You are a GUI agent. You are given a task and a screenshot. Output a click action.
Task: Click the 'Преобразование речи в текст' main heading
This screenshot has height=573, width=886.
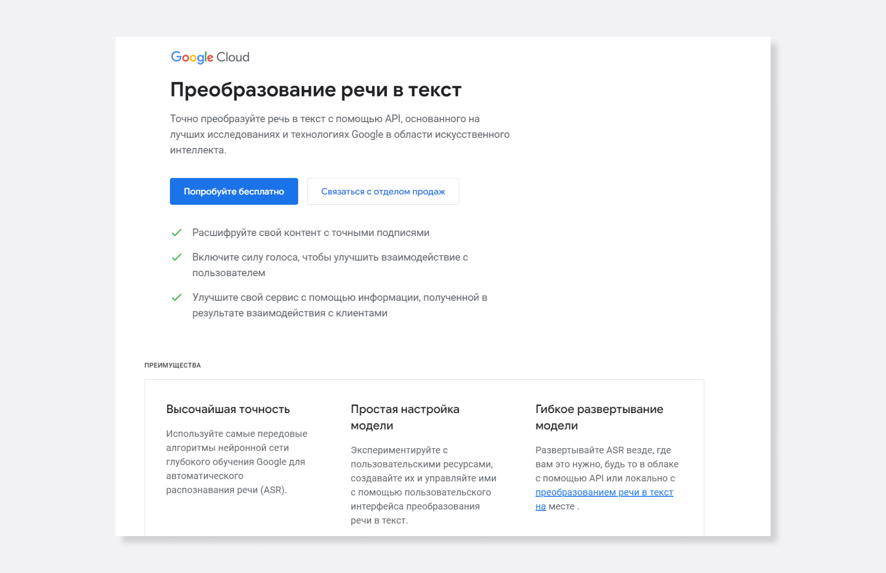(x=316, y=89)
